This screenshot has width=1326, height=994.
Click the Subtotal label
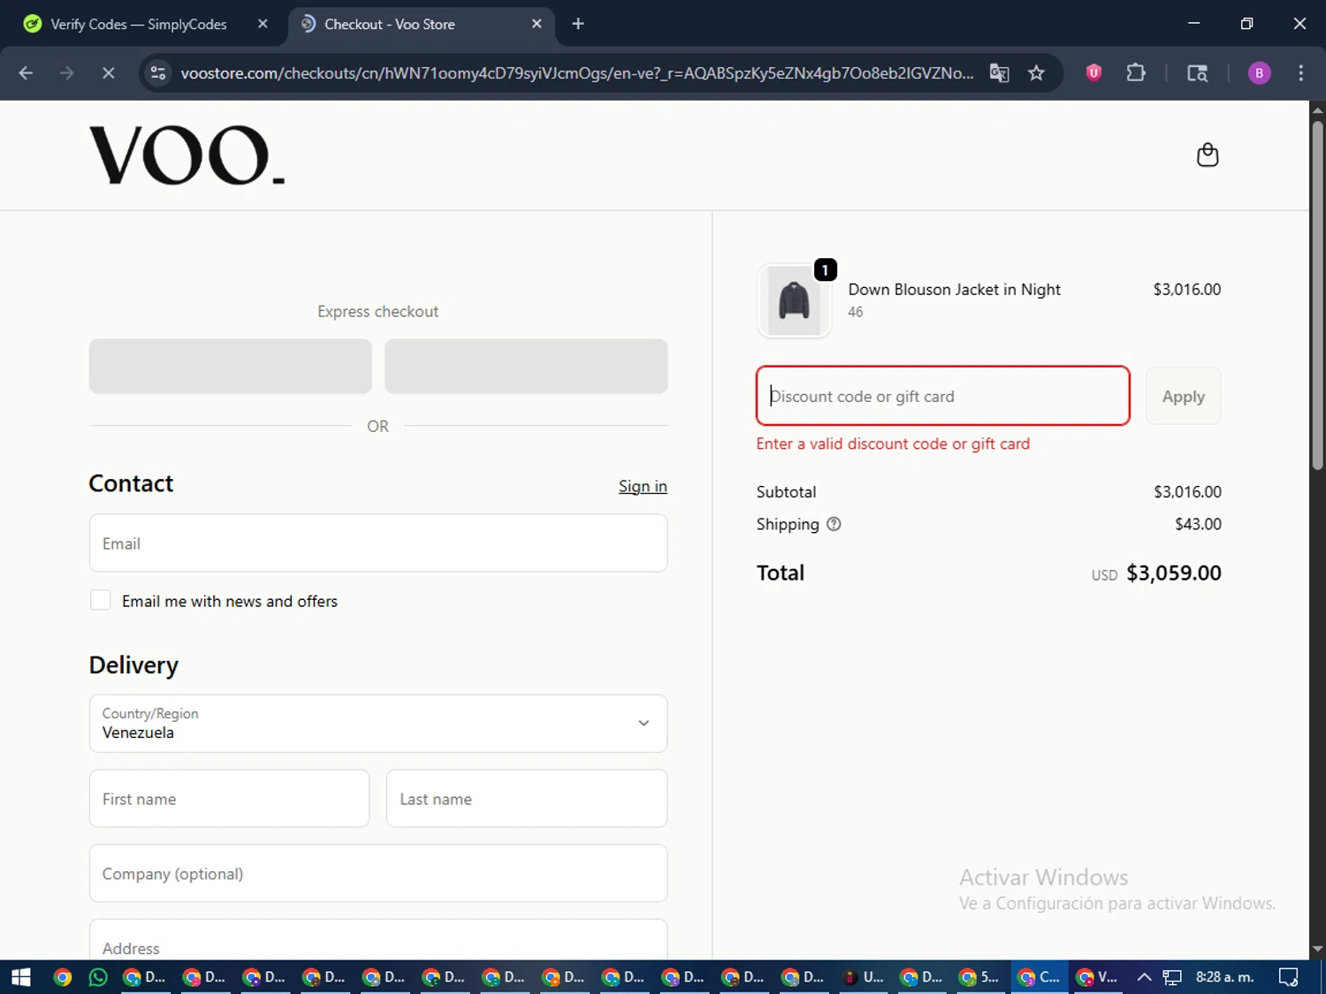click(x=786, y=492)
